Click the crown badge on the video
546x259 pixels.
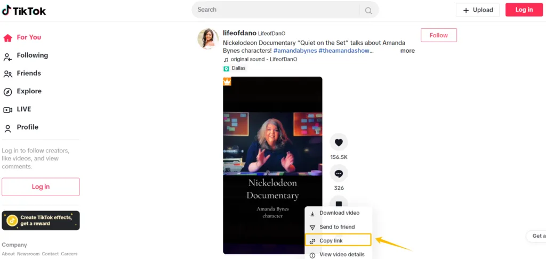pos(227,82)
